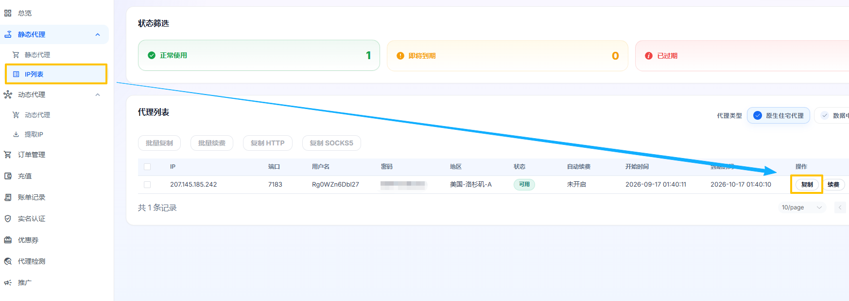Click the 未开启 auto-renew value
The width and height of the screenshot is (849, 301).
pyautogui.click(x=576, y=185)
